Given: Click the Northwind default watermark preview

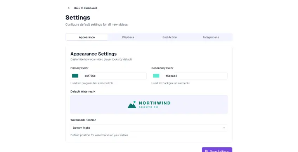Looking at the screenshot, I should coord(149,105).
